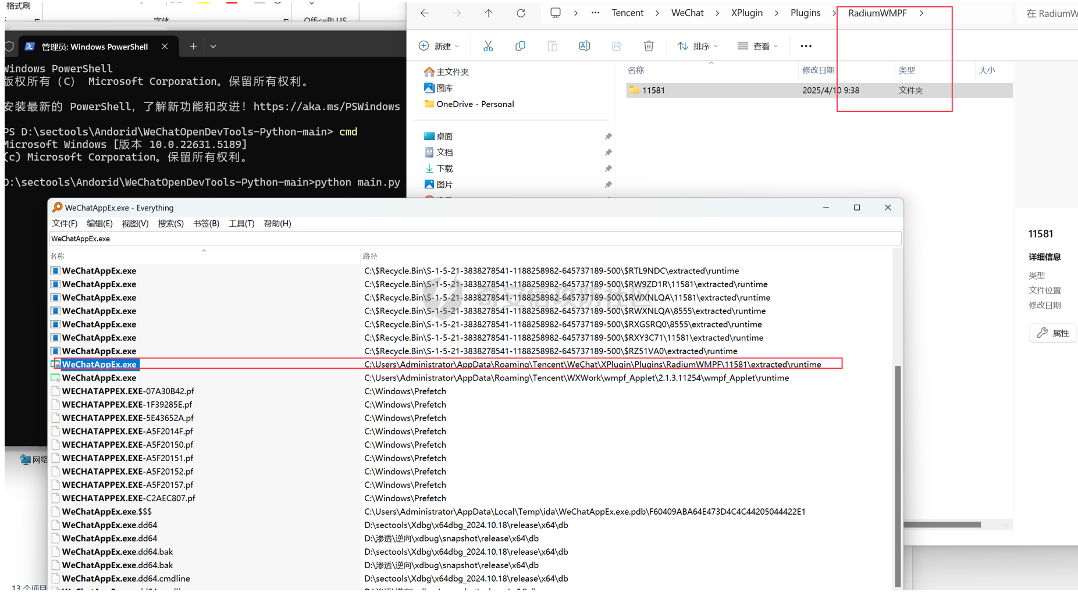Click the Everything search input field
Viewport: 1078px width, 592px height.
click(475, 238)
